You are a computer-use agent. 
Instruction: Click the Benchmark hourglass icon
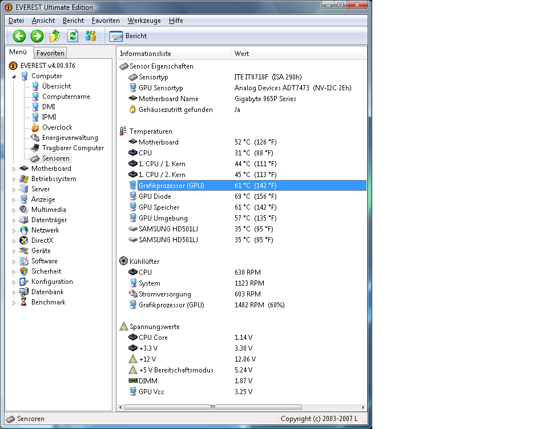click(x=24, y=302)
